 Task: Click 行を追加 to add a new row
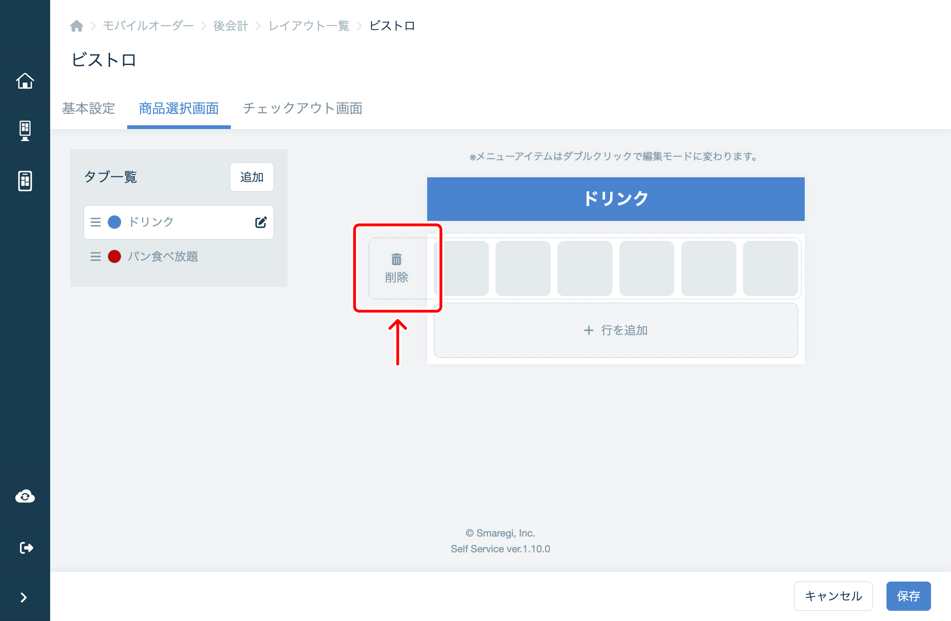[616, 330]
